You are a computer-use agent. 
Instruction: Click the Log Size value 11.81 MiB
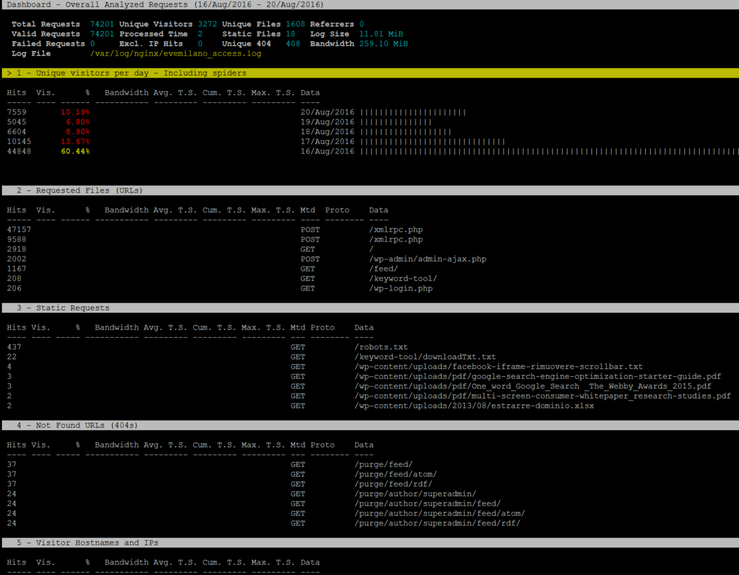381,34
